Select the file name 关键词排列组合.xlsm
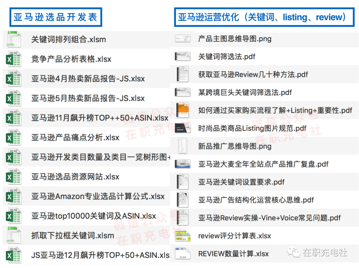 (x=69, y=40)
